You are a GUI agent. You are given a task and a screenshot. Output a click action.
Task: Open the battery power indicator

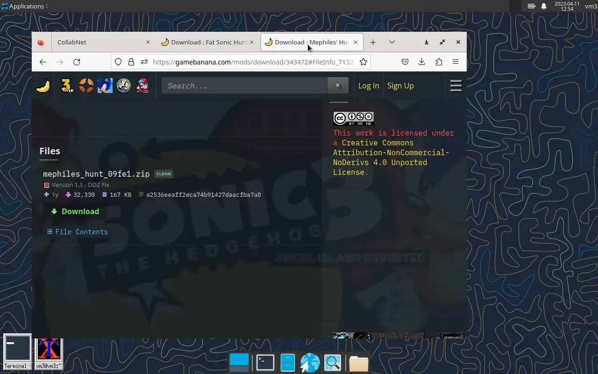click(531, 6)
